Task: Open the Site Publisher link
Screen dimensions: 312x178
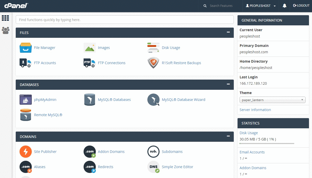Action: pos(45,152)
